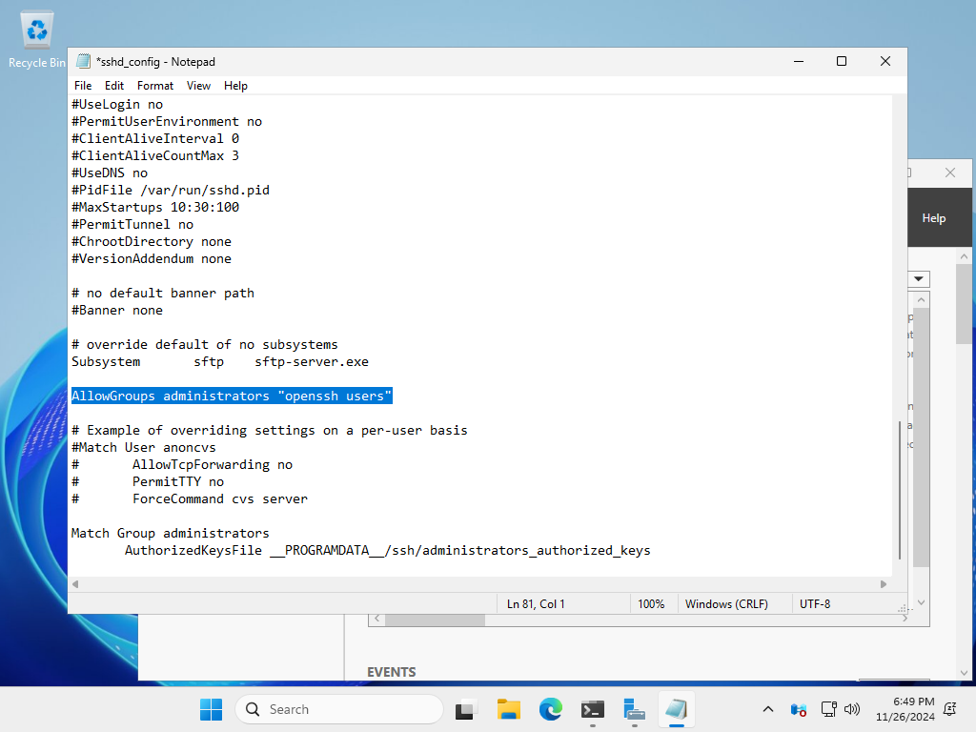
Task: Open network status tray icon
Action: point(828,709)
